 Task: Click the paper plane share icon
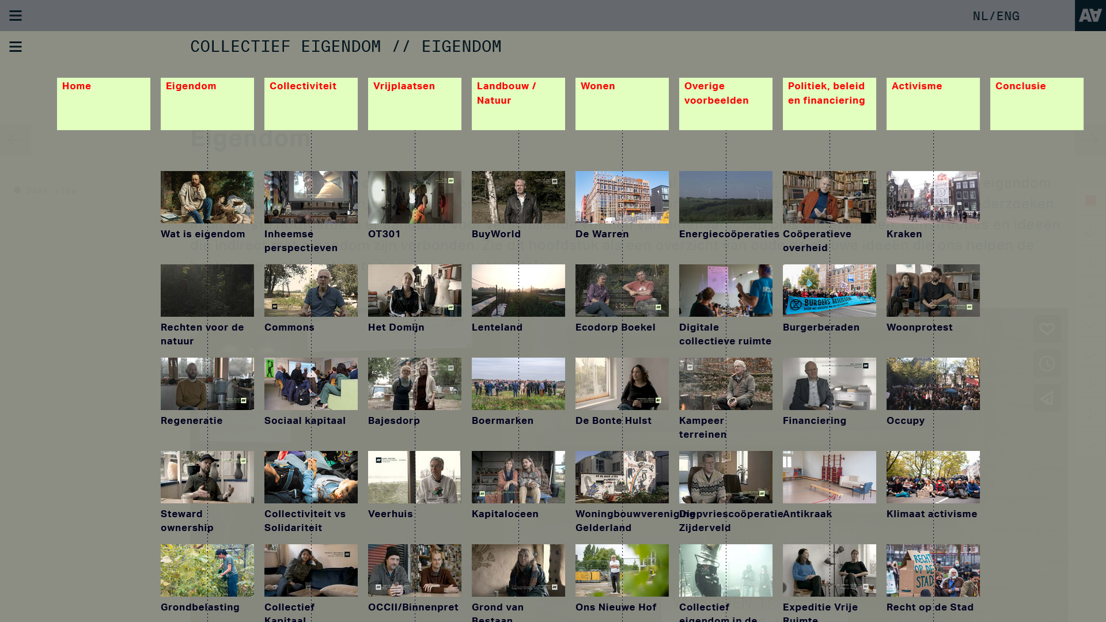click(x=1047, y=398)
